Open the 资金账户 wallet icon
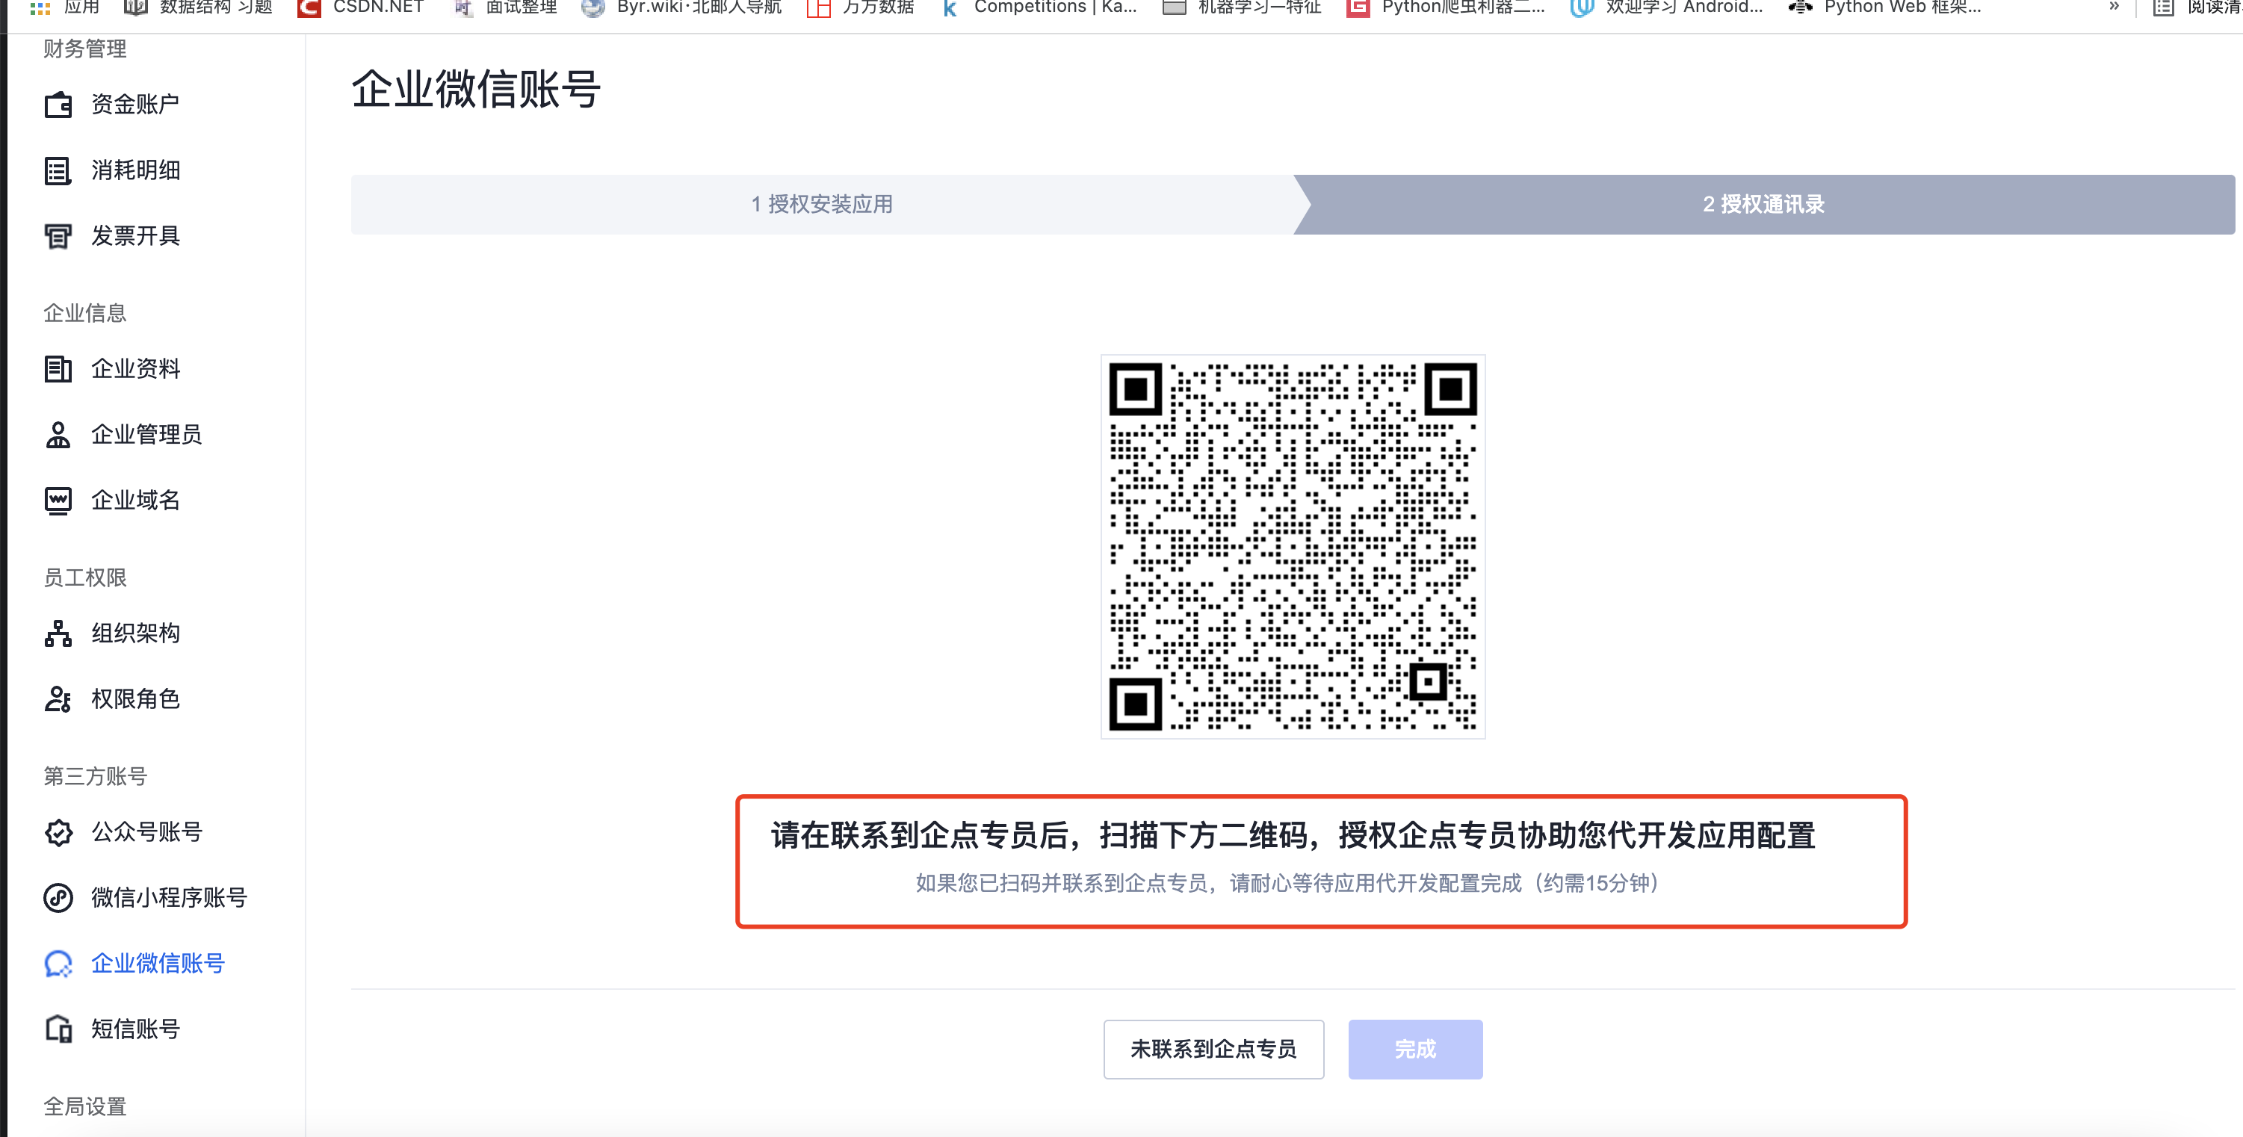This screenshot has height=1137, width=2243. (x=58, y=105)
